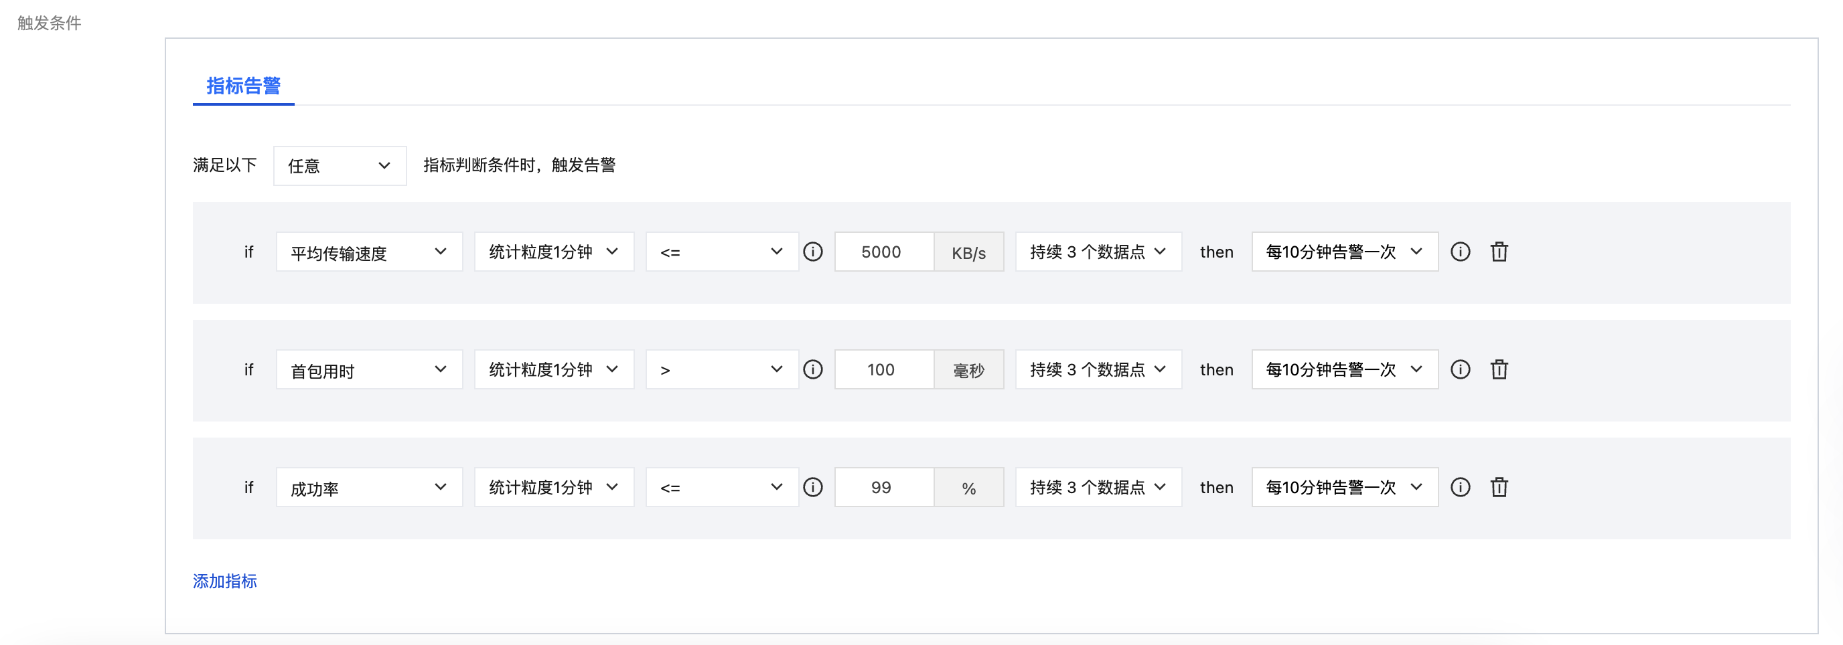Open the <= operator dropdown in 平均传输速度 row
This screenshot has width=1843, height=645.
coord(722,252)
